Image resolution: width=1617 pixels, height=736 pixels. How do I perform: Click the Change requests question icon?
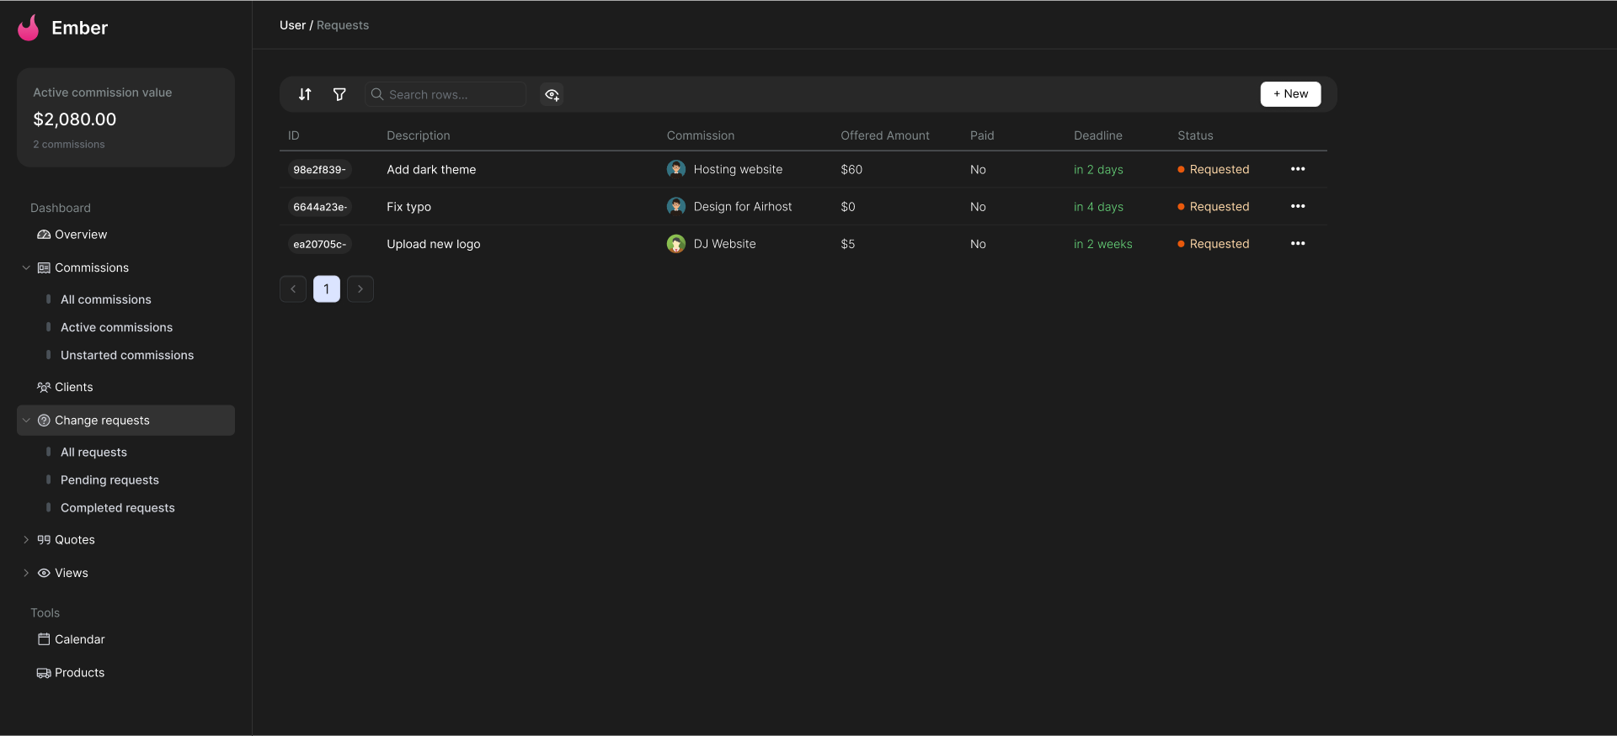44,421
